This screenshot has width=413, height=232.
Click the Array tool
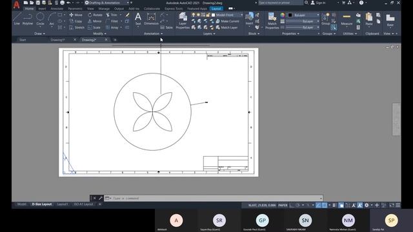pos(112,27)
